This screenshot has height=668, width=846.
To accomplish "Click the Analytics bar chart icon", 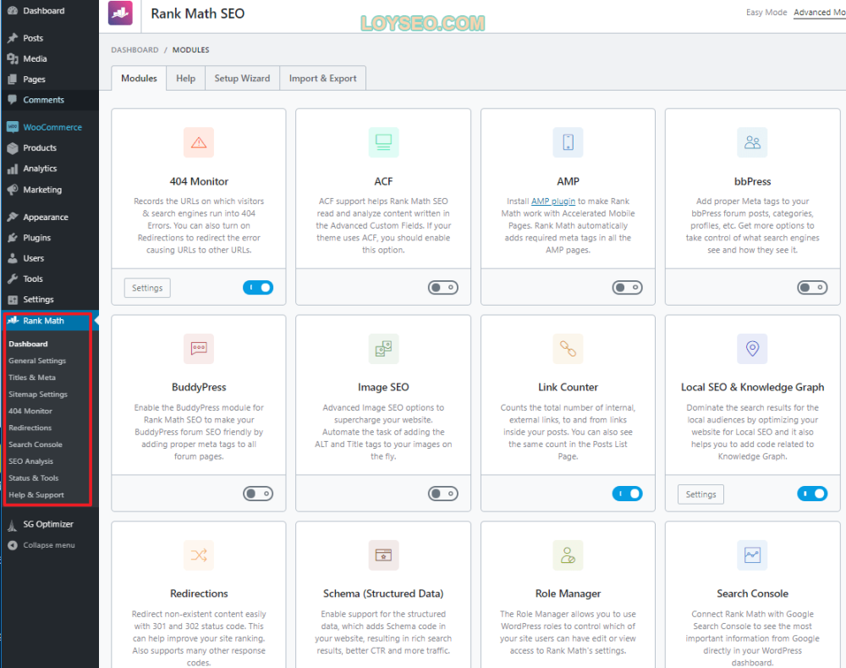I will coord(13,169).
